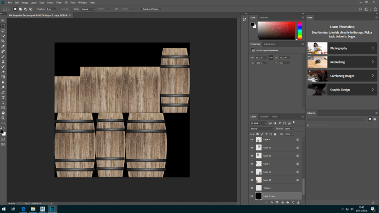Toggle Lock transparent pixels in Layers panel
379x213 pixels.
(x=257, y=134)
